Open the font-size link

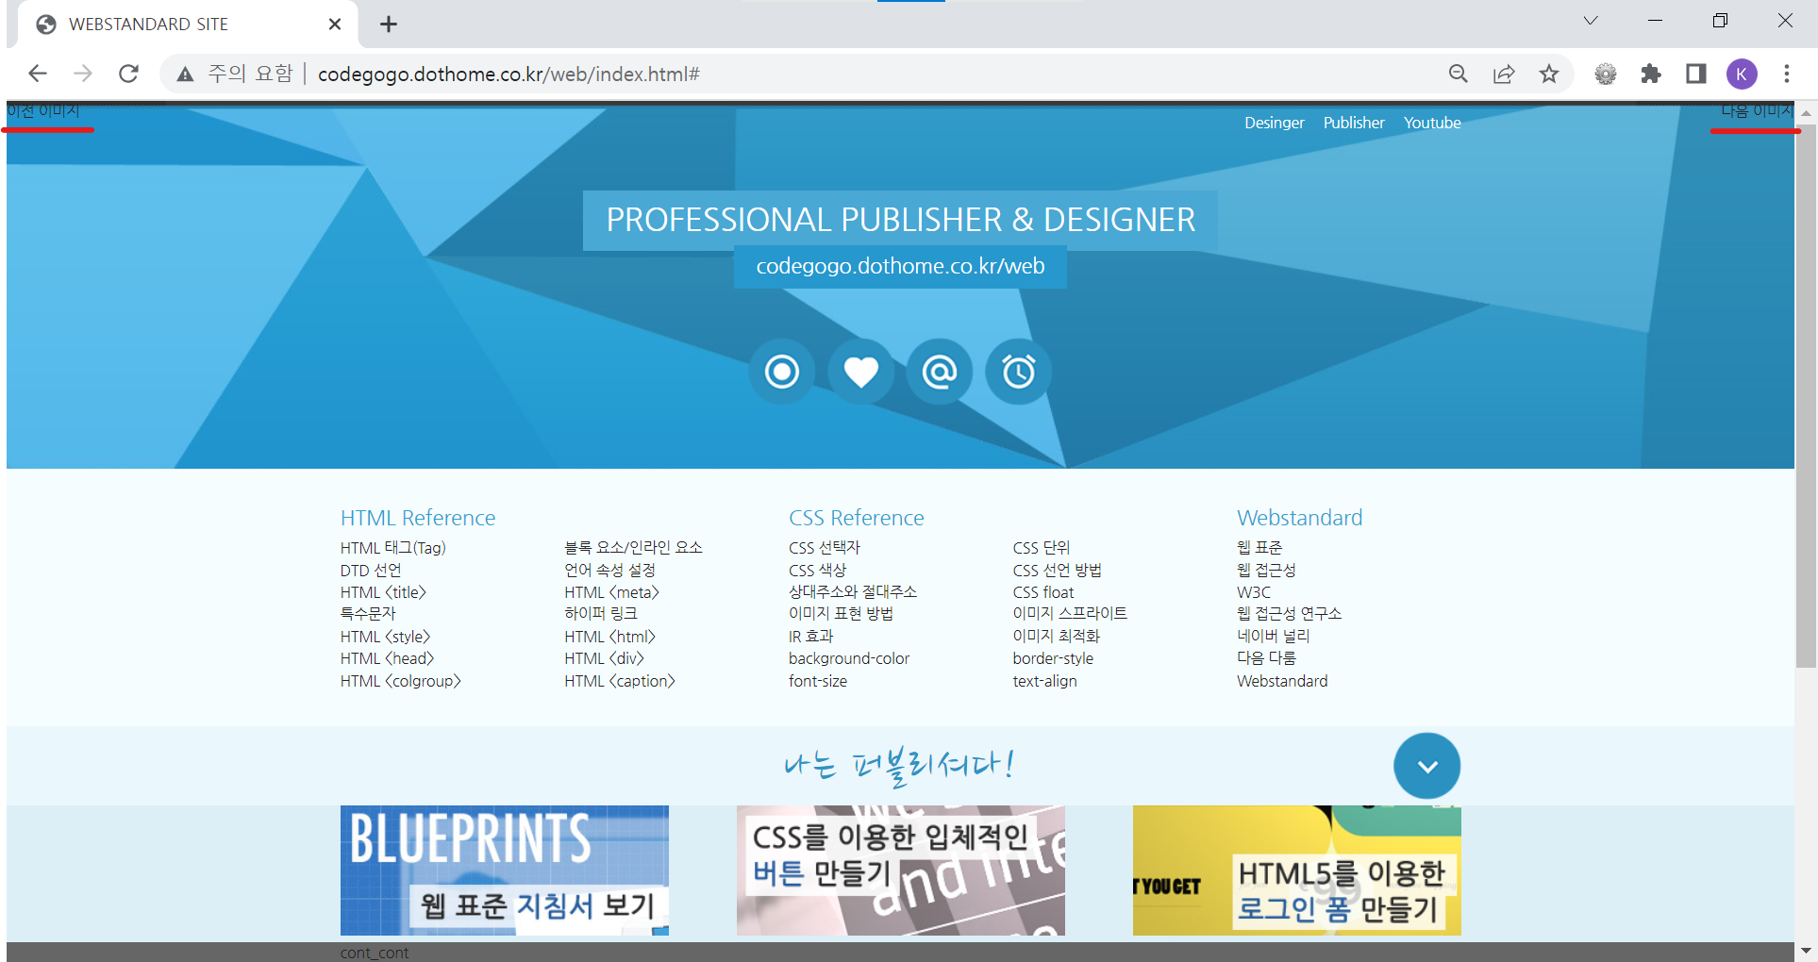coord(818,681)
